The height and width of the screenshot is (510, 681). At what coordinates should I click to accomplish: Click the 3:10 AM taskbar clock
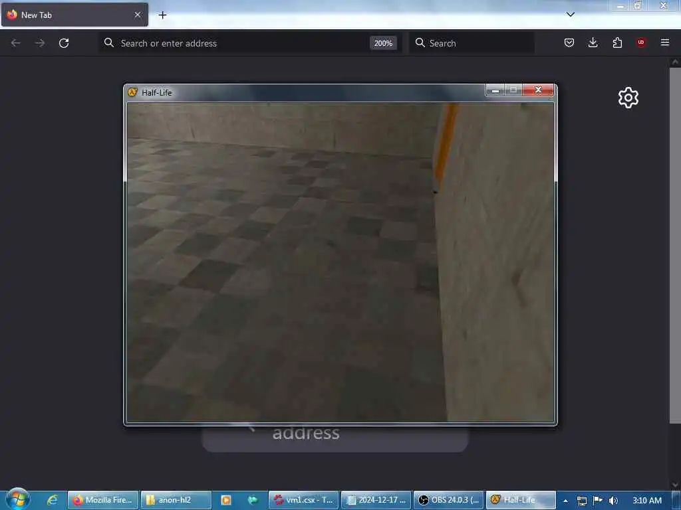point(647,501)
